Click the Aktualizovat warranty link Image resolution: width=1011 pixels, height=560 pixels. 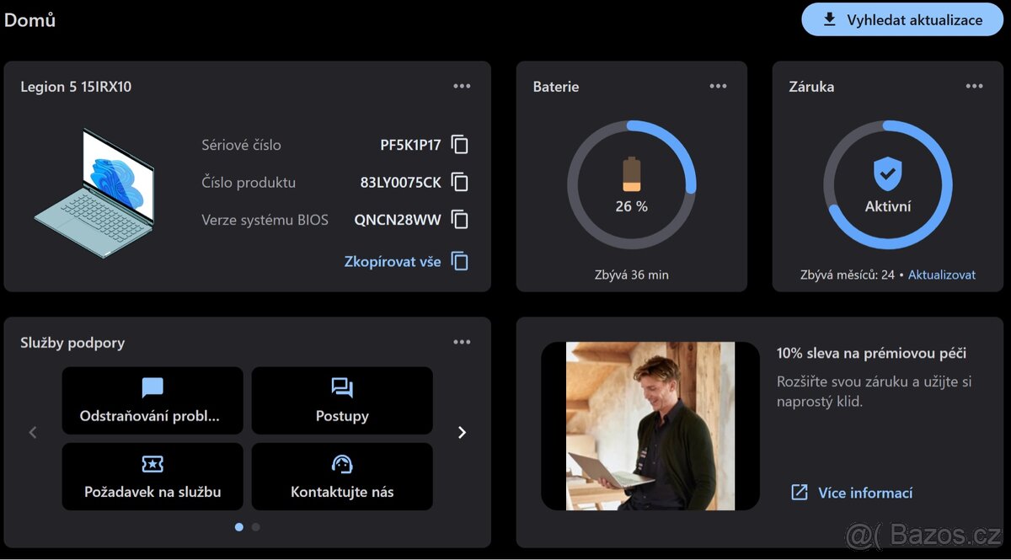pyautogui.click(x=942, y=275)
